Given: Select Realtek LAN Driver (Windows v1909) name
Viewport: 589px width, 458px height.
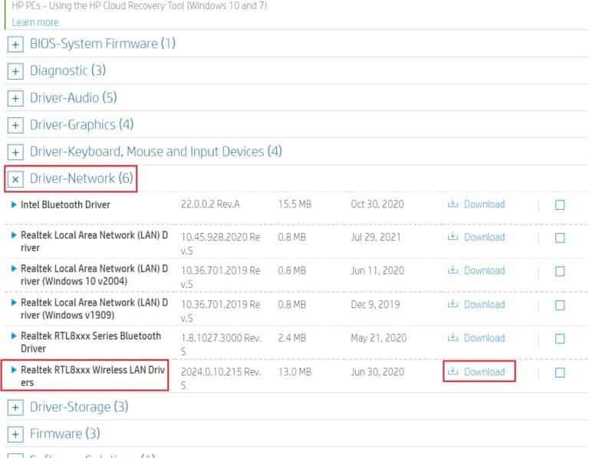Looking at the screenshot, I should pyautogui.click(x=94, y=309).
